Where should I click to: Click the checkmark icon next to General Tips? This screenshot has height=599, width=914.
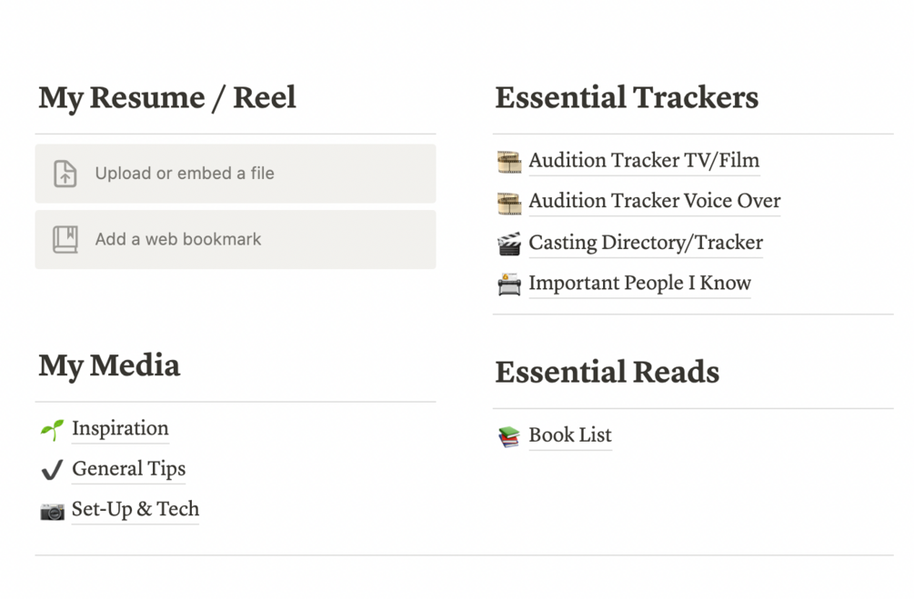tap(52, 470)
